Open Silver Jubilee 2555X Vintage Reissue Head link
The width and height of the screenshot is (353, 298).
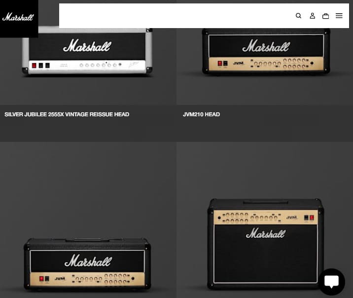tap(67, 114)
